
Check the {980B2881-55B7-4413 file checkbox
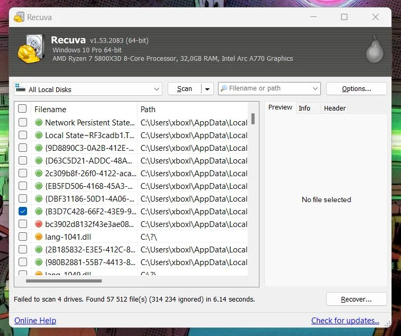coord(23,262)
